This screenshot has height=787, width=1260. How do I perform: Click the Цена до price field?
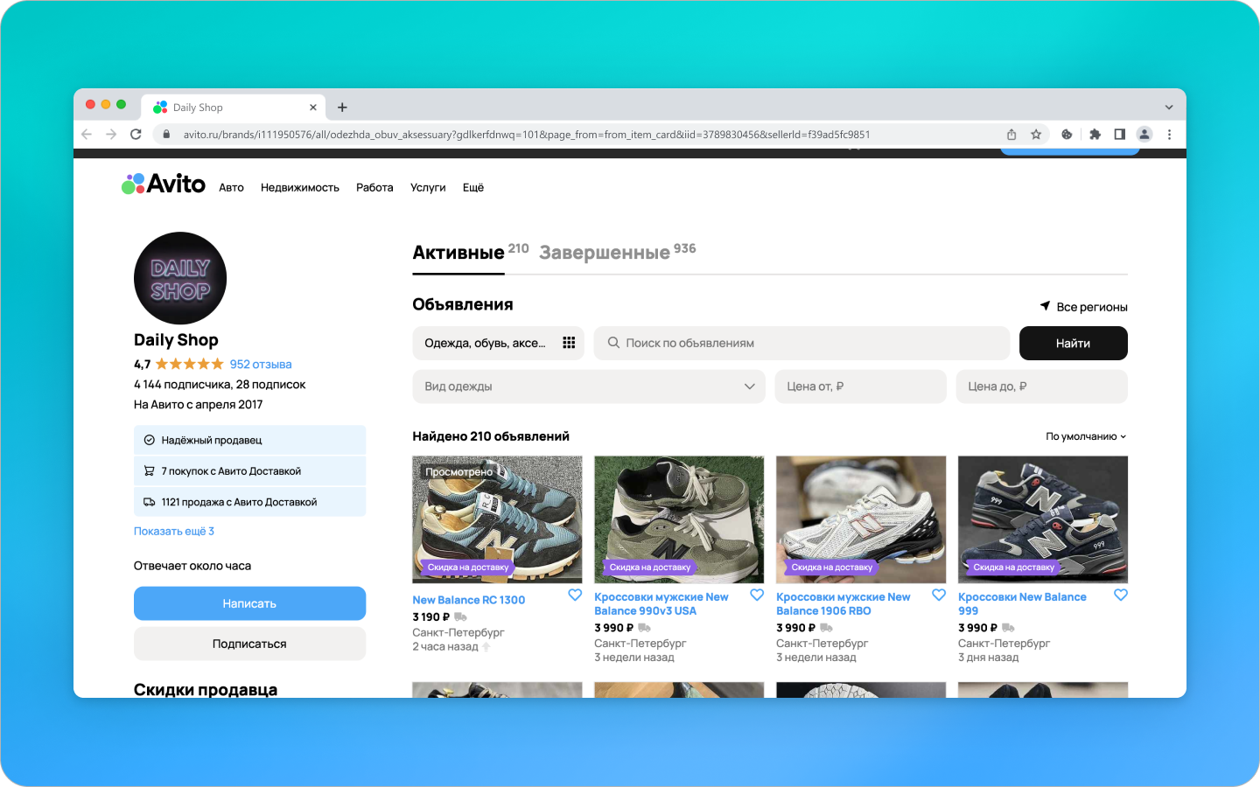[1042, 387]
